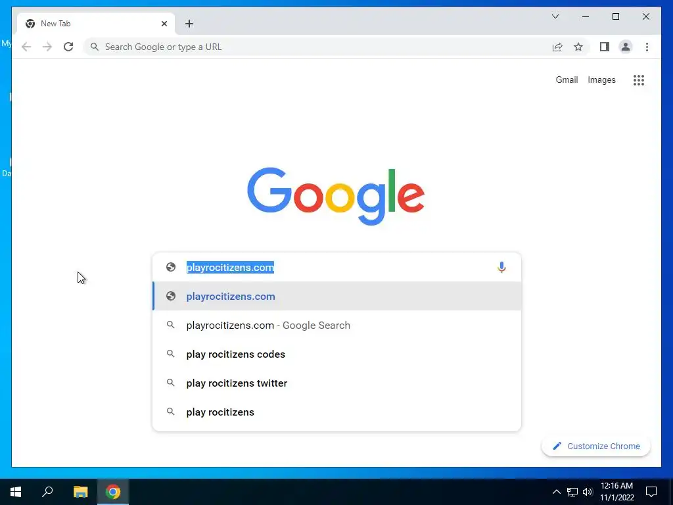Click the search magnifier in address bar
The height and width of the screenshot is (505, 673).
[95, 47]
